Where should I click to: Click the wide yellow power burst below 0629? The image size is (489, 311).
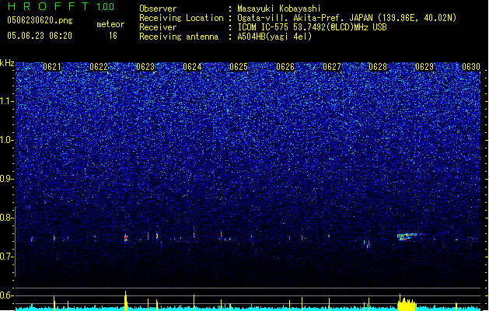click(x=407, y=304)
